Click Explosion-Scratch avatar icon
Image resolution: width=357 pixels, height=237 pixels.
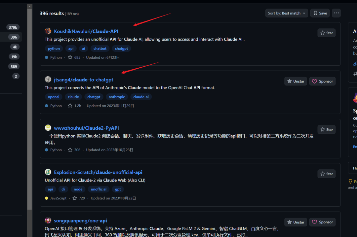(48, 172)
